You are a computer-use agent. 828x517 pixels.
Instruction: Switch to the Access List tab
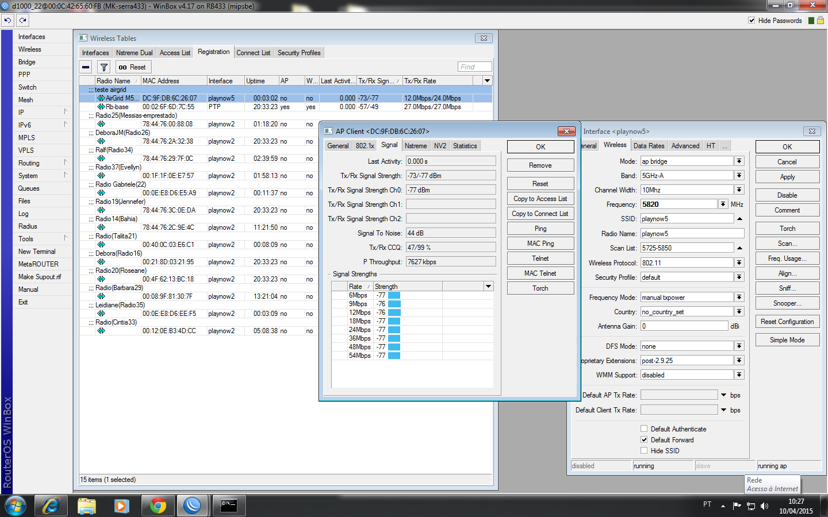click(x=175, y=53)
